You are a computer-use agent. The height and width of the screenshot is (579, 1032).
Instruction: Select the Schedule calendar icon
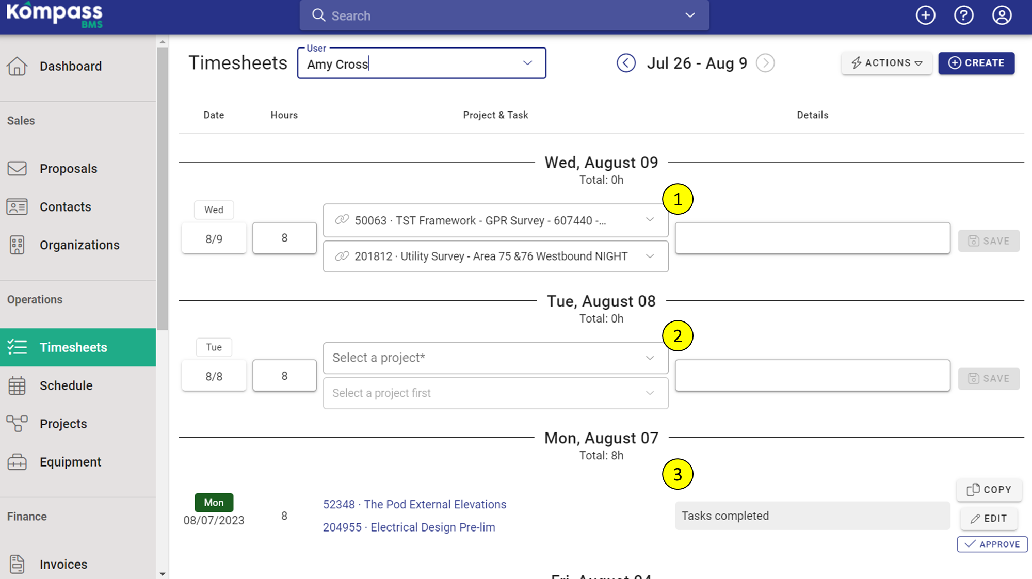coord(17,385)
